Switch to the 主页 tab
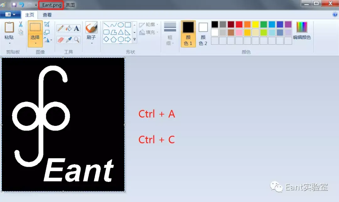This screenshot has width=339, height=202. [30, 15]
